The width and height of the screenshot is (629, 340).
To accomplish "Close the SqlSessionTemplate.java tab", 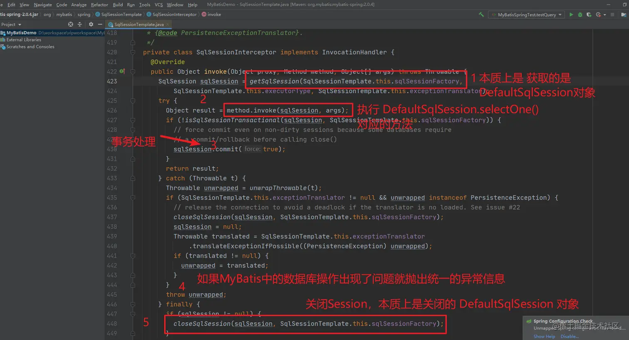I will click(168, 25).
